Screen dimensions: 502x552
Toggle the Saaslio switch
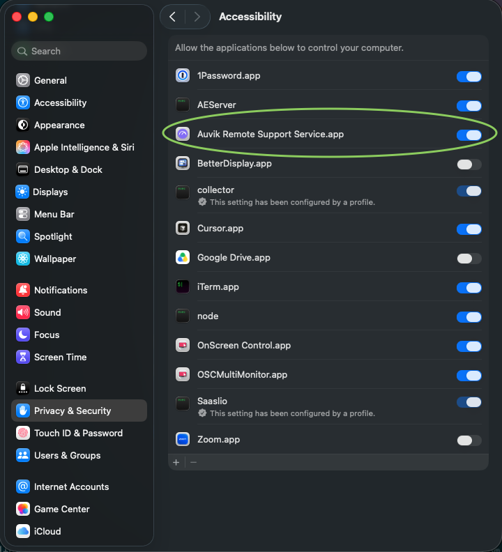click(469, 402)
